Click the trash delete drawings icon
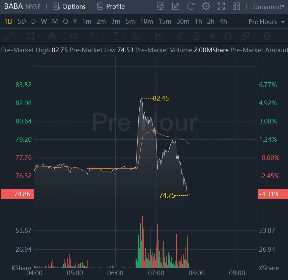 [x=267, y=36]
